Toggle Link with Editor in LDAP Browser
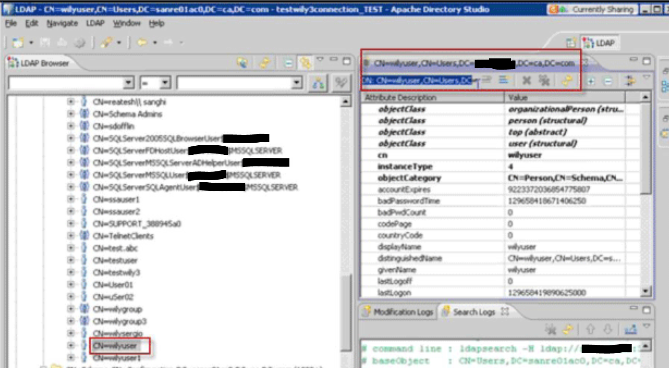 click(x=306, y=63)
